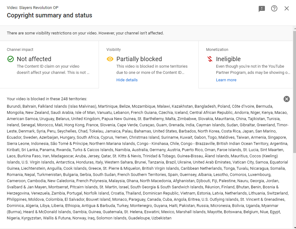Viewport: 296px width, 229px height.
Task: Click the send feedback icon
Action: (262, 9)
